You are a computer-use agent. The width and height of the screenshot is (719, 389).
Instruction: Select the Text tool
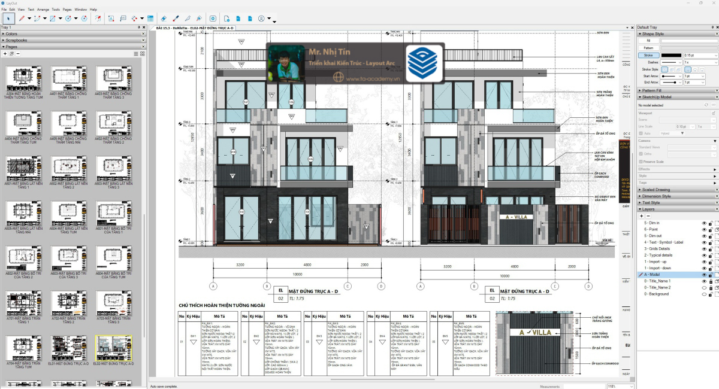pos(111,19)
